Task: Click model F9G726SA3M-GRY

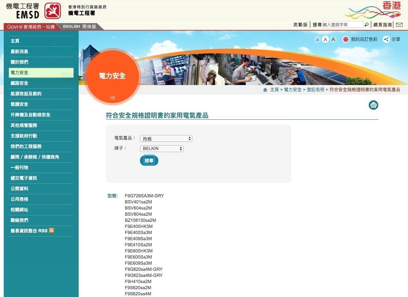Action: pyautogui.click(x=144, y=196)
